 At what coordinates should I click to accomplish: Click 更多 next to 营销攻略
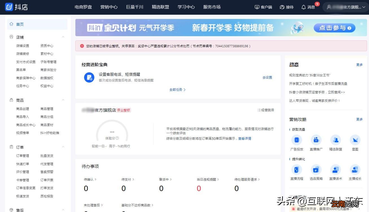click(359, 119)
